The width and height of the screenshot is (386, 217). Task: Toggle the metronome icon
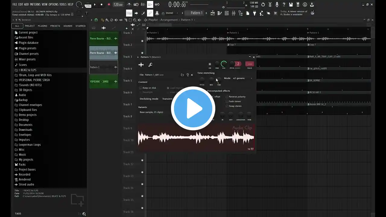(129, 5)
